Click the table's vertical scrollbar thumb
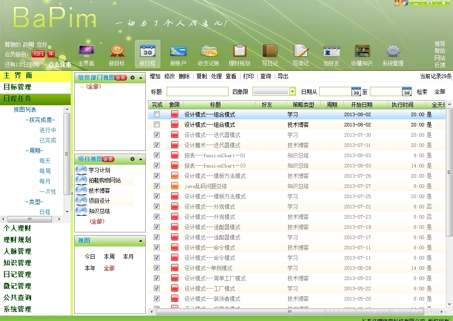453x321 pixels. 449,172
